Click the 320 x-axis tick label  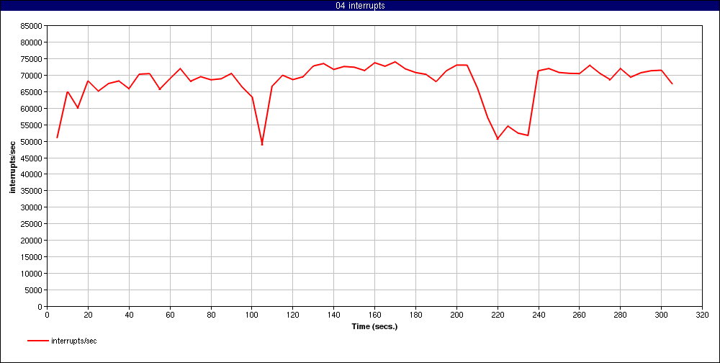(x=702, y=315)
